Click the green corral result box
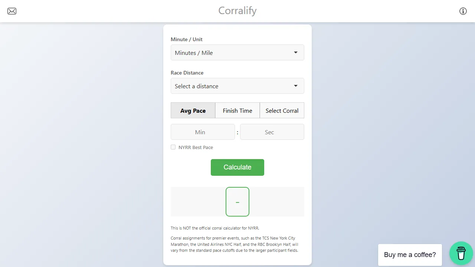 point(237,201)
